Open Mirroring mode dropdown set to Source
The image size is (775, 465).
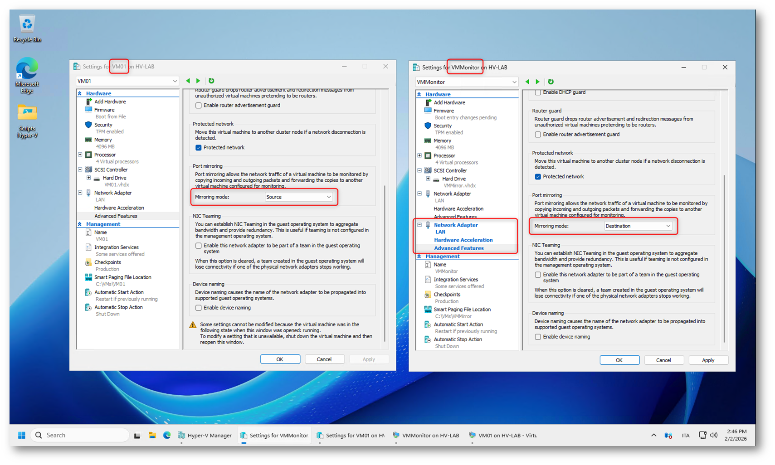[298, 197]
